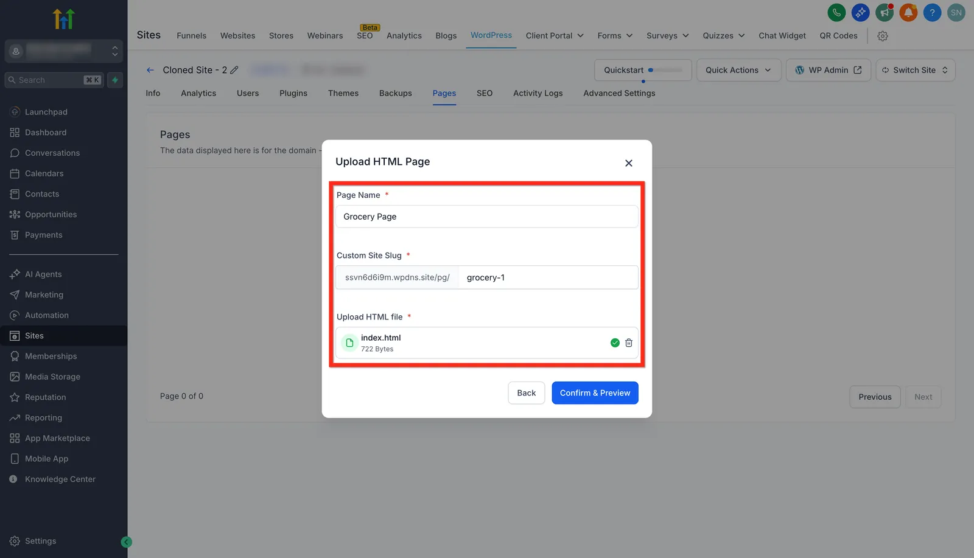This screenshot has height=558, width=974.
Task: Open Sites settings gear icon
Action: point(883,36)
